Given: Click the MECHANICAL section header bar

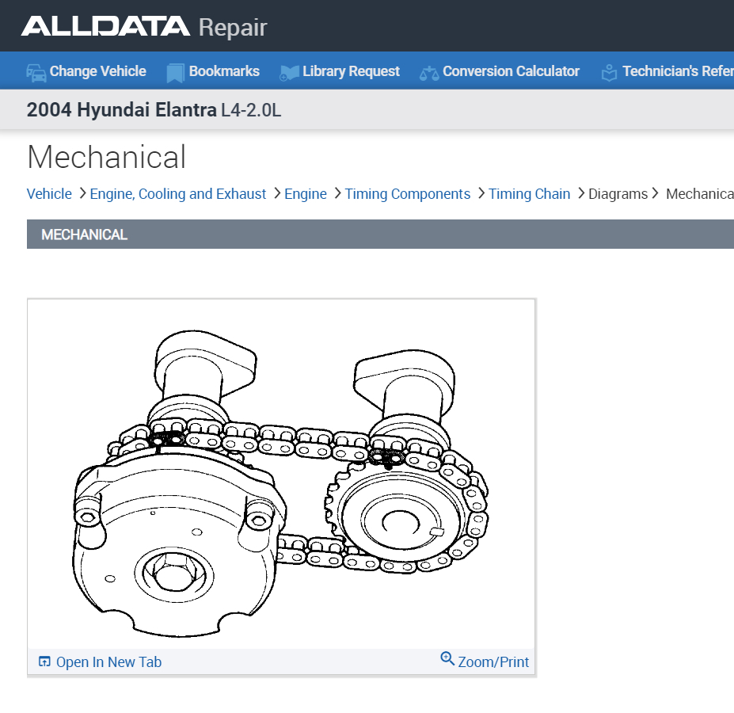Looking at the screenshot, I should click(x=380, y=234).
